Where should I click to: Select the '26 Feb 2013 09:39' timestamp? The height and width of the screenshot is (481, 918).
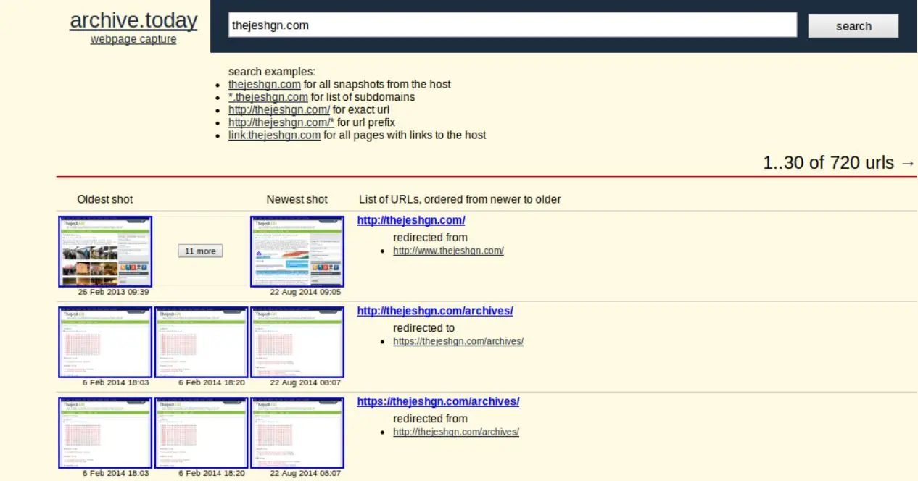click(114, 292)
